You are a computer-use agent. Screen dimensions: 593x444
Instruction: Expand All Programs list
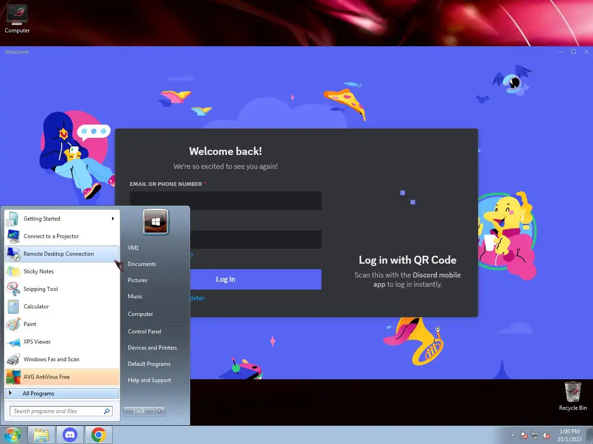[62, 394]
